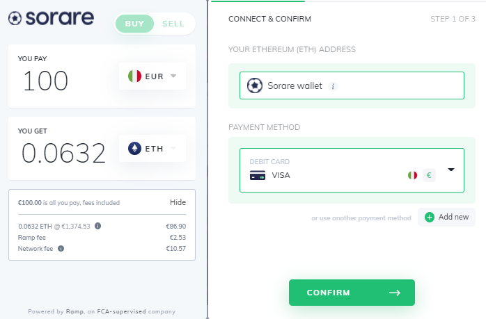
Task: Open the ETH asset dropdown
Action: (152, 149)
